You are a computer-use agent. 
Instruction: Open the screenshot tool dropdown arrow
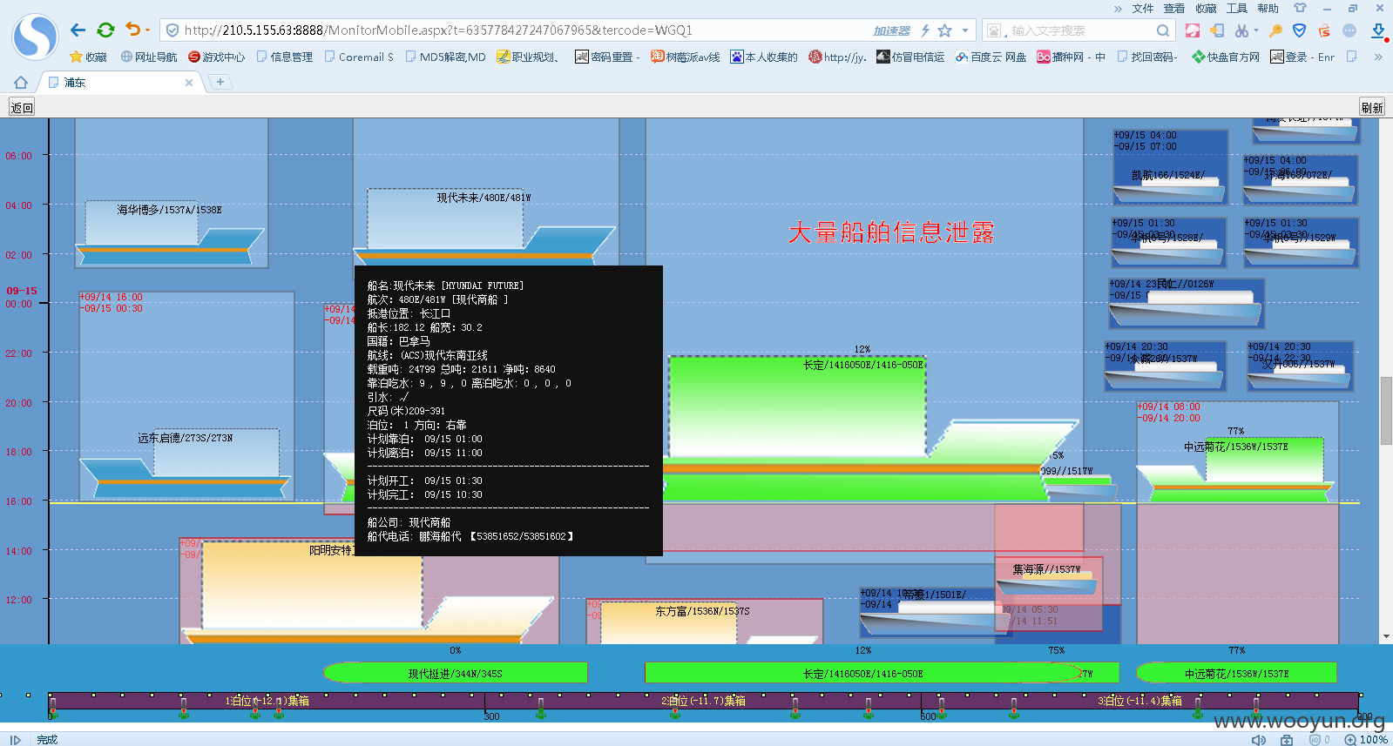(x=1256, y=30)
